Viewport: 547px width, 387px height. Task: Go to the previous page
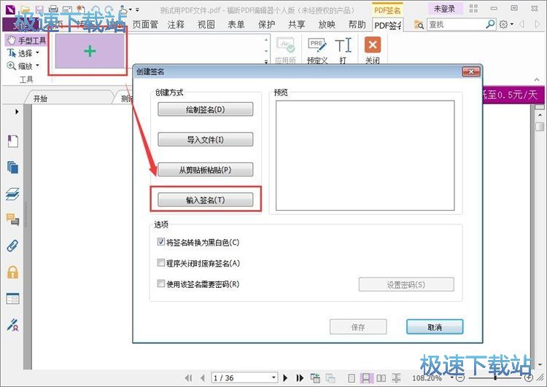202,378
